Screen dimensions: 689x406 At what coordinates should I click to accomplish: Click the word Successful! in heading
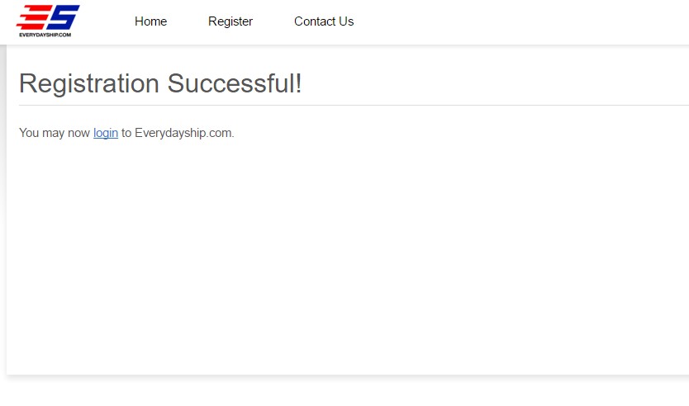(x=235, y=83)
